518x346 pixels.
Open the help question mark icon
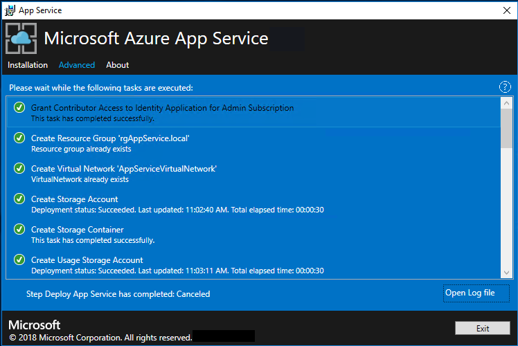point(505,87)
